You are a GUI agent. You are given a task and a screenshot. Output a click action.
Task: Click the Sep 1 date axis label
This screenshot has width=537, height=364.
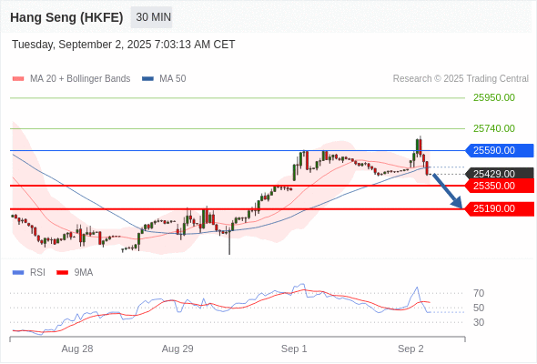pos(294,349)
